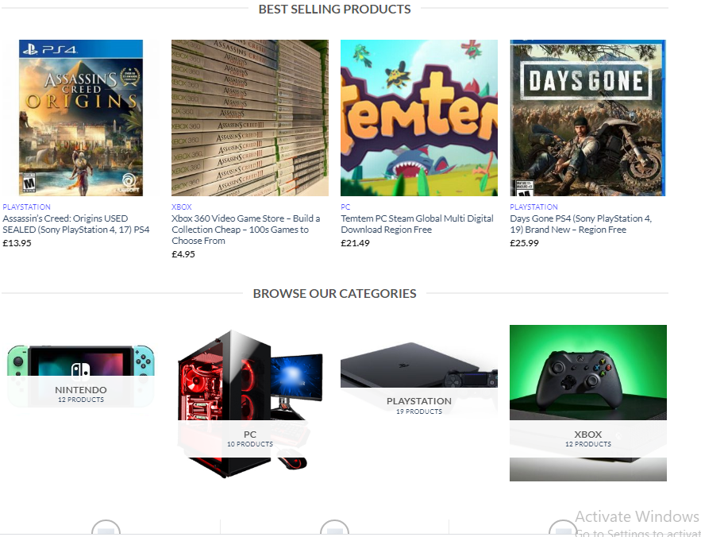Screen dimensions: 701x537
Task: Click XBOX category tag above Xbox 360 store
Action: (x=182, y=207)
